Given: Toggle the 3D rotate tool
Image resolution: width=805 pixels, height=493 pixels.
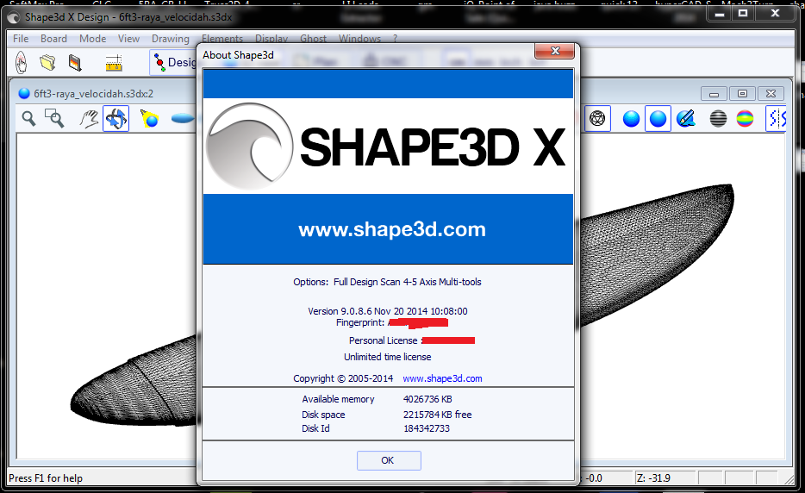Looking at the screenshot, I should tap(116, 119).
